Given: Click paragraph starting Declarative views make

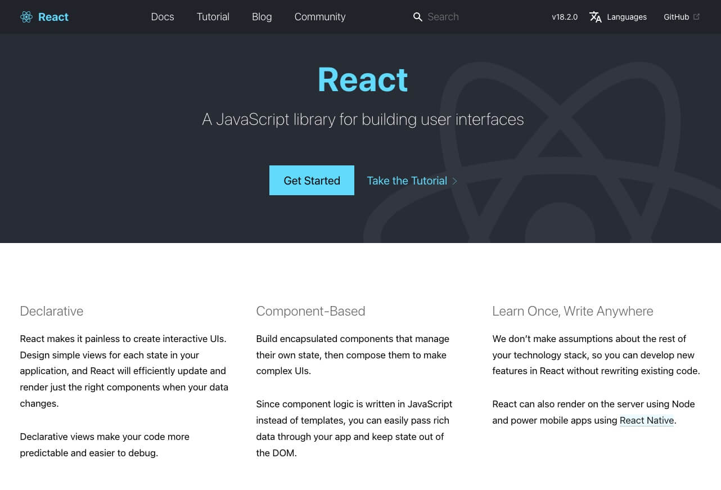Looking at the screenshot, I should pos(105,444).
